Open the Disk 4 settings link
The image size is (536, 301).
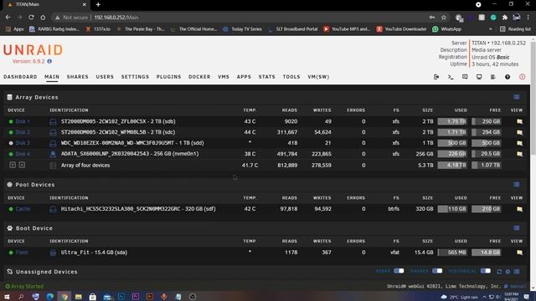pyautogui.click(x=23, y=154)
